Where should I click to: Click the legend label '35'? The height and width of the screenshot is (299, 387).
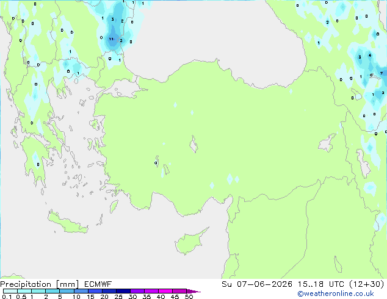(146, 297)
